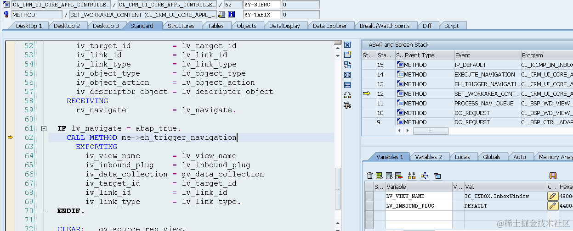Open the Structures tab
Screen dimensions: 573x231
click(x=181, y=26)
